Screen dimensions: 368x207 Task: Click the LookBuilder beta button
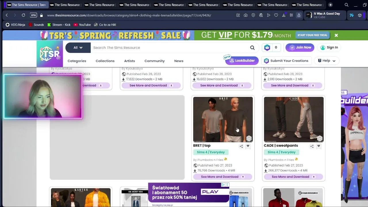[242, 61]
